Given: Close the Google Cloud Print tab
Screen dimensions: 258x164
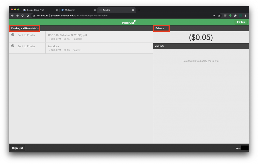Looking at the screenshot, I should [x=57, y=10].
